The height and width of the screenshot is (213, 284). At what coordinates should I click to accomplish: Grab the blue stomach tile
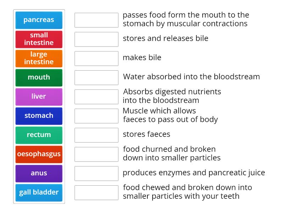pyautogui.click(x=39, y=116)
